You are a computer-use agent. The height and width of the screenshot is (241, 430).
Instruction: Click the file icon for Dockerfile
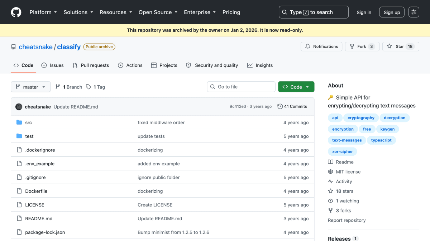click(19, 191)
